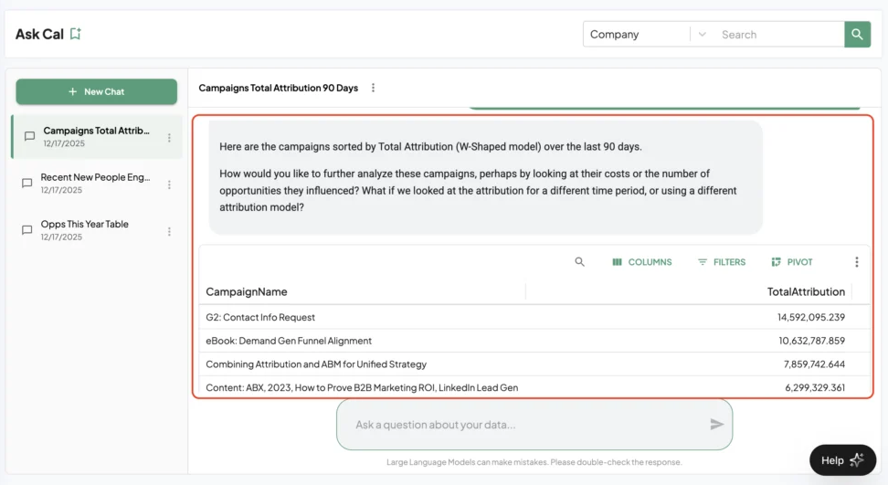Open the Company dropdown chevron
Screen dimensions: 888x485
702,35
